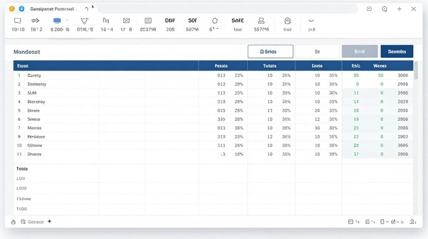
Task: Click the user profile toolbar icon
Action: (261, 21)
